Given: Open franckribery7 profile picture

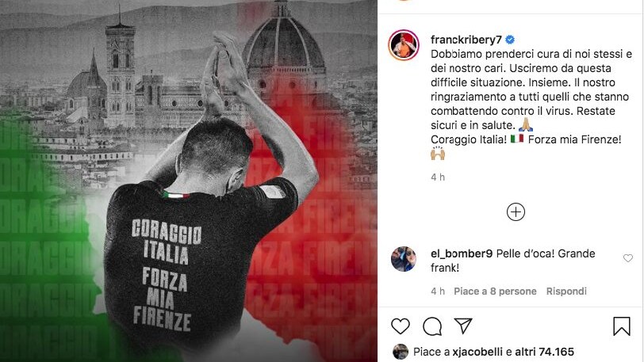Looking at the screenshot, I should (404, 45).
